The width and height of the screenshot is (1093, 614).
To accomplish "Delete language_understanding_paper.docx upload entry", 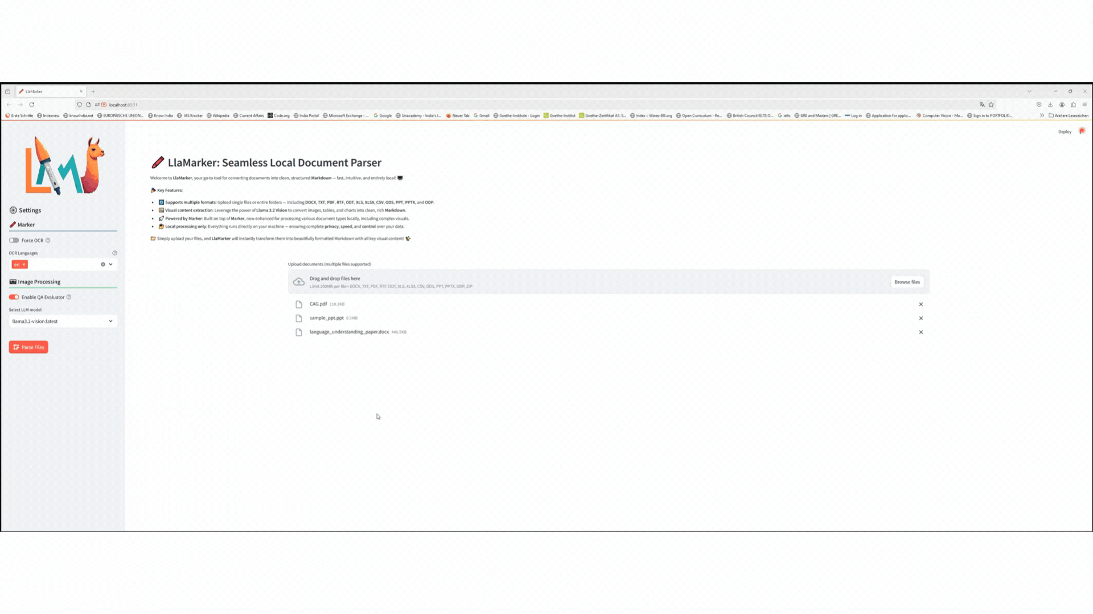I will [x=921, y=332].
